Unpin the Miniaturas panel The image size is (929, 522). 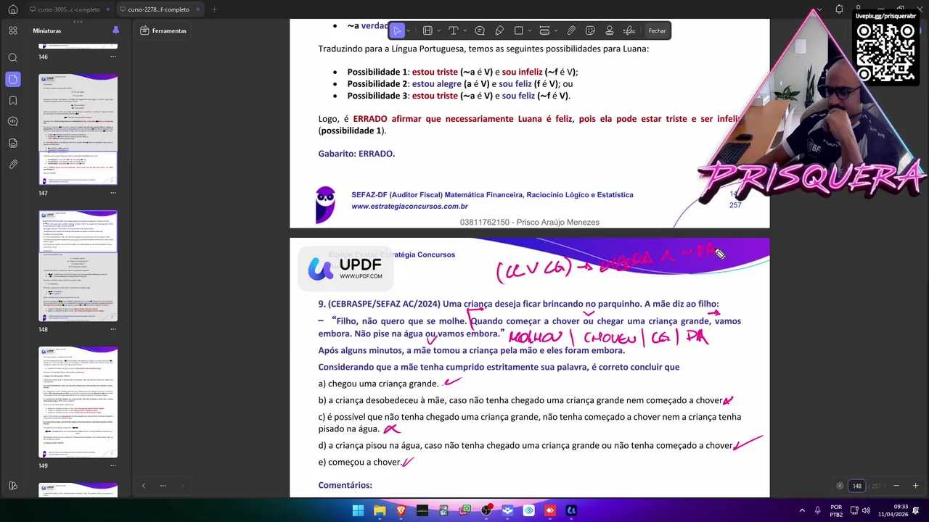(x=115, y=30)
